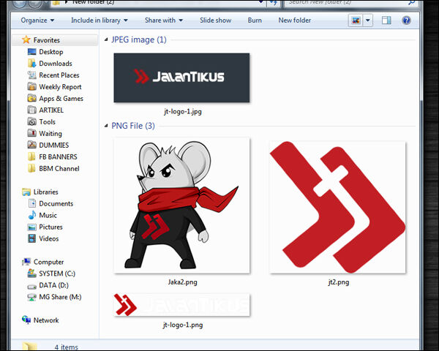Click the JPEG image (1) group header
Image resolution: width=439 pixels, height=351 pixels.
[x=139, y=39]
